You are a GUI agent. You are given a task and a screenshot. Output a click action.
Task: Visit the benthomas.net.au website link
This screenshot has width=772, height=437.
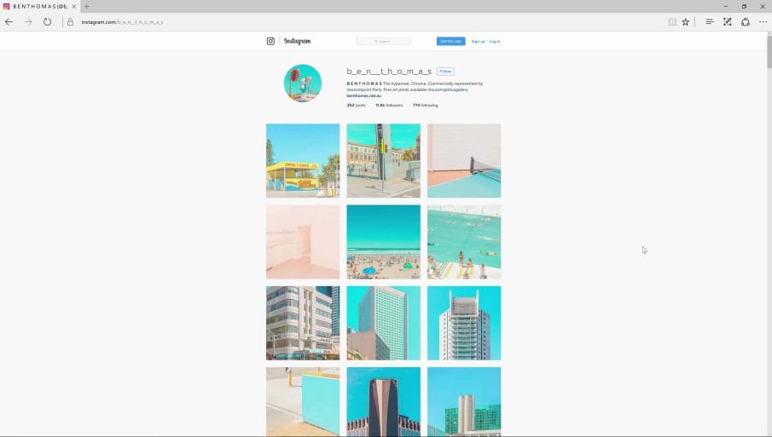363,95
